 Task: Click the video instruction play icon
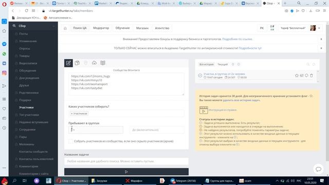coord(204,110)
